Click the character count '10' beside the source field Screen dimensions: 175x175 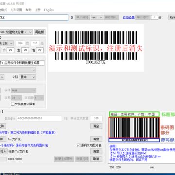tap(71, 17)
